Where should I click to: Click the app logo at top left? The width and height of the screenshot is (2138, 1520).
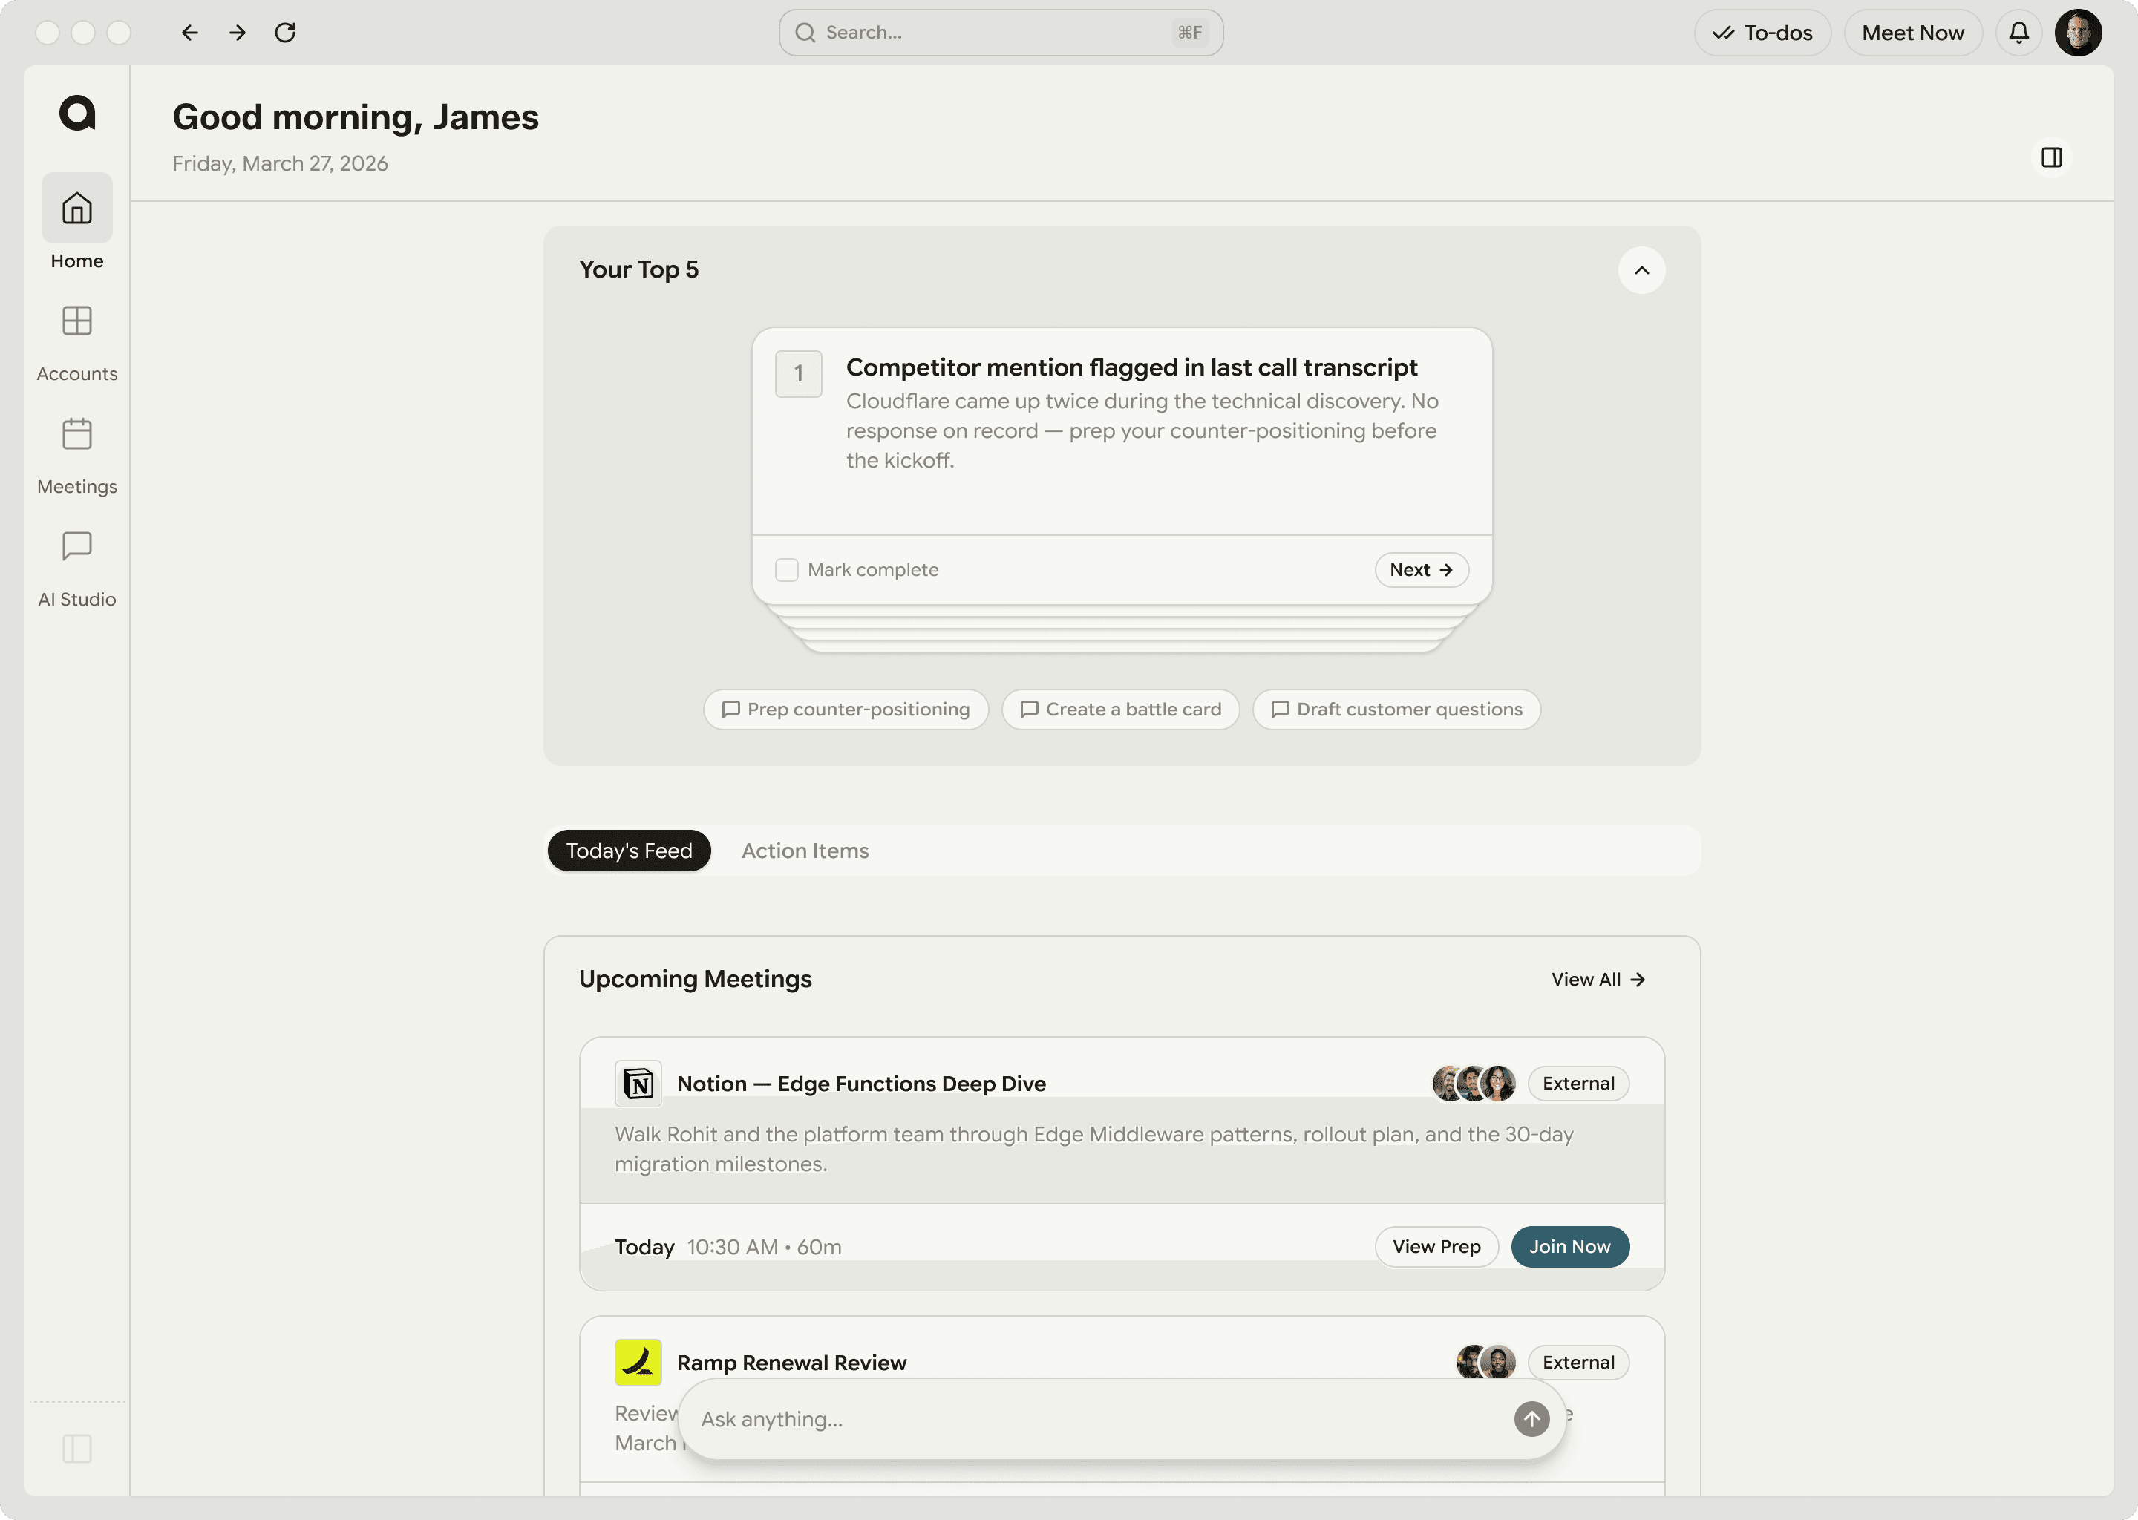click(x=79, y=112)
